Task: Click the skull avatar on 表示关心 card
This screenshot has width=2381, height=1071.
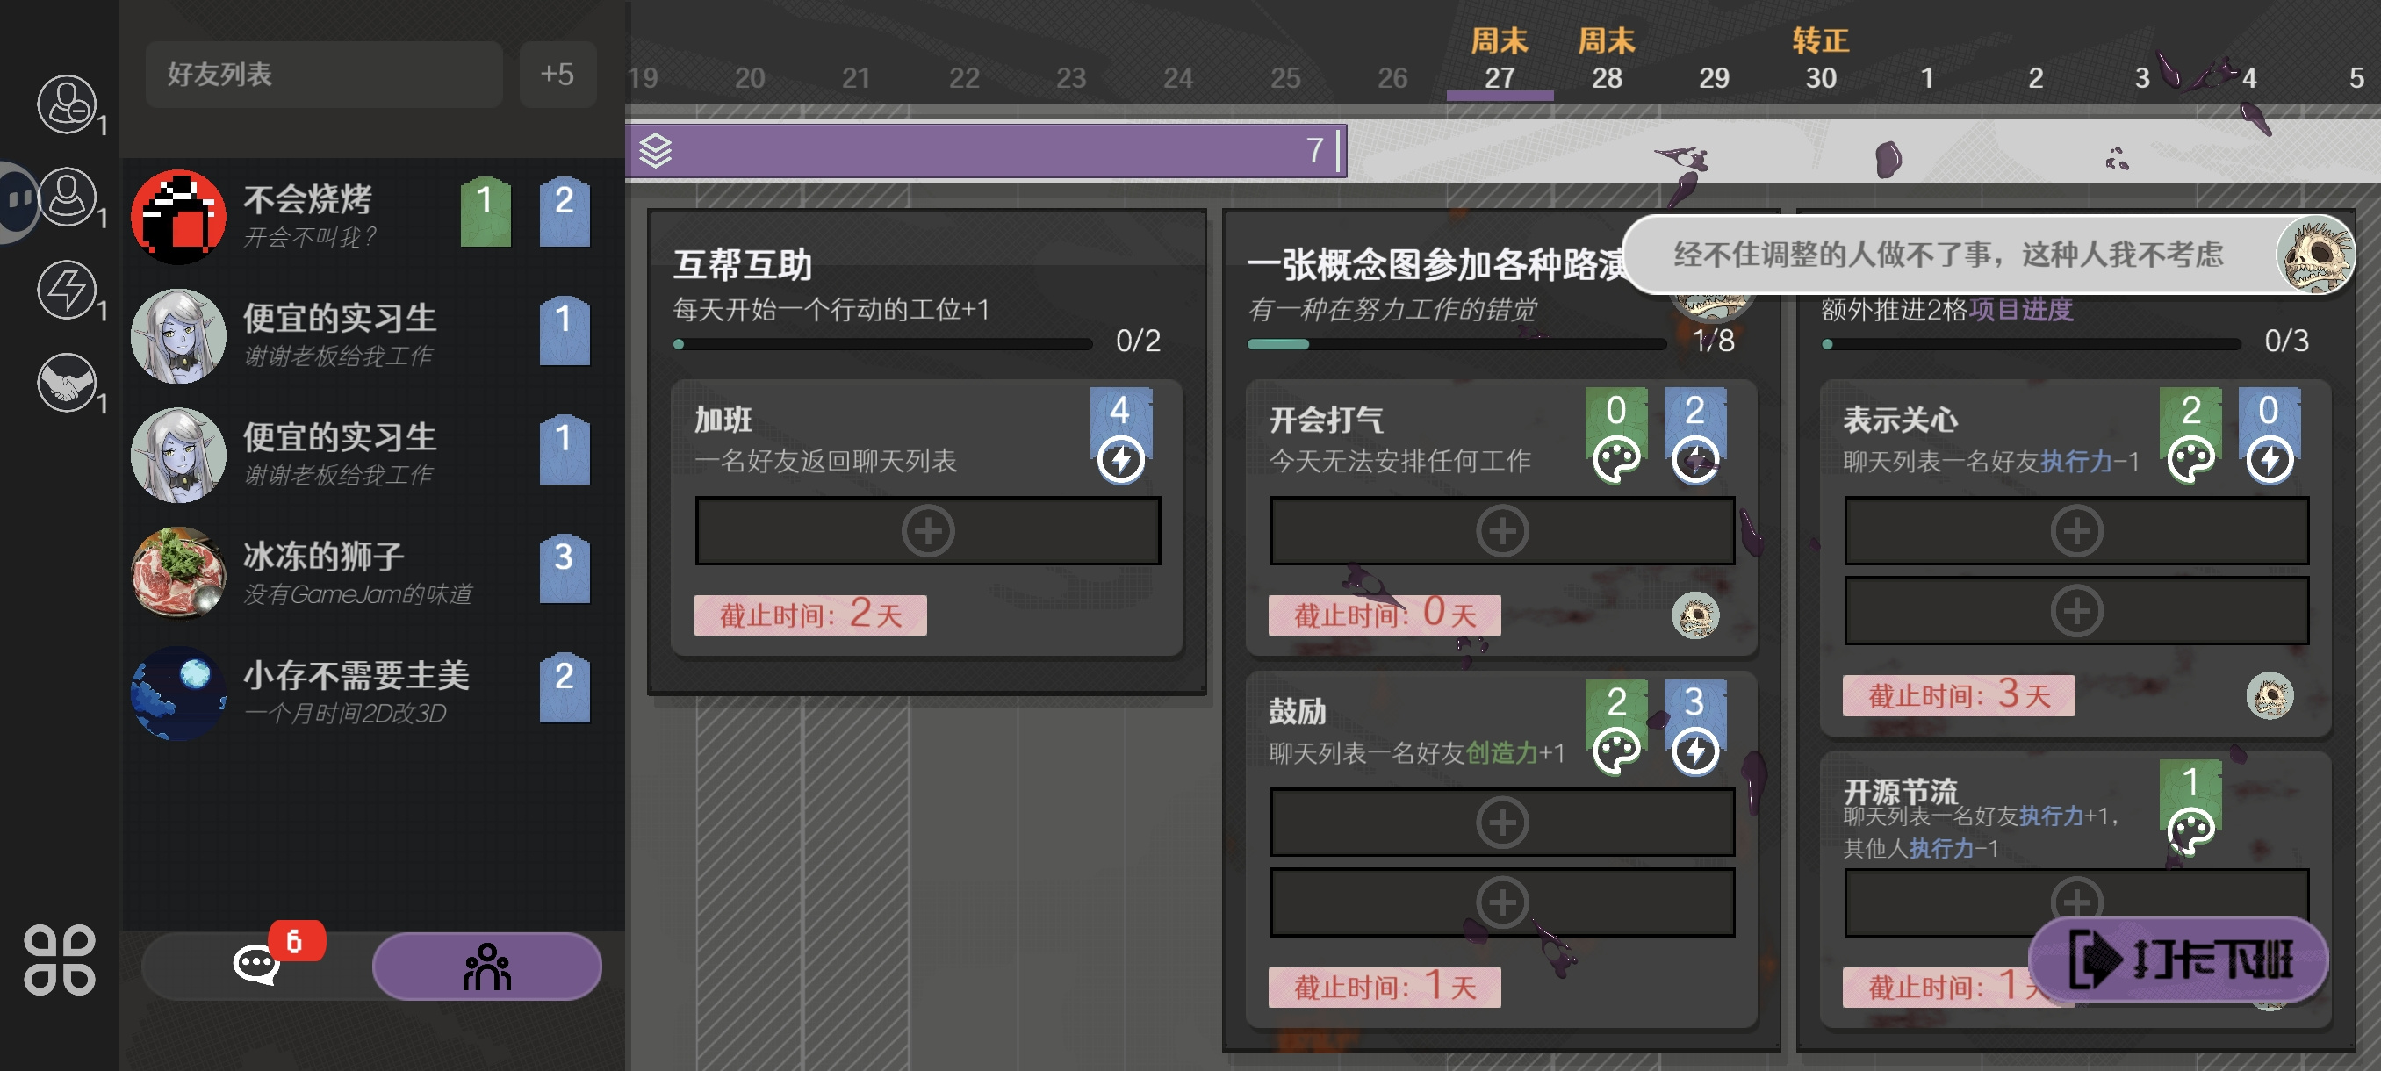Action: 2270,696
